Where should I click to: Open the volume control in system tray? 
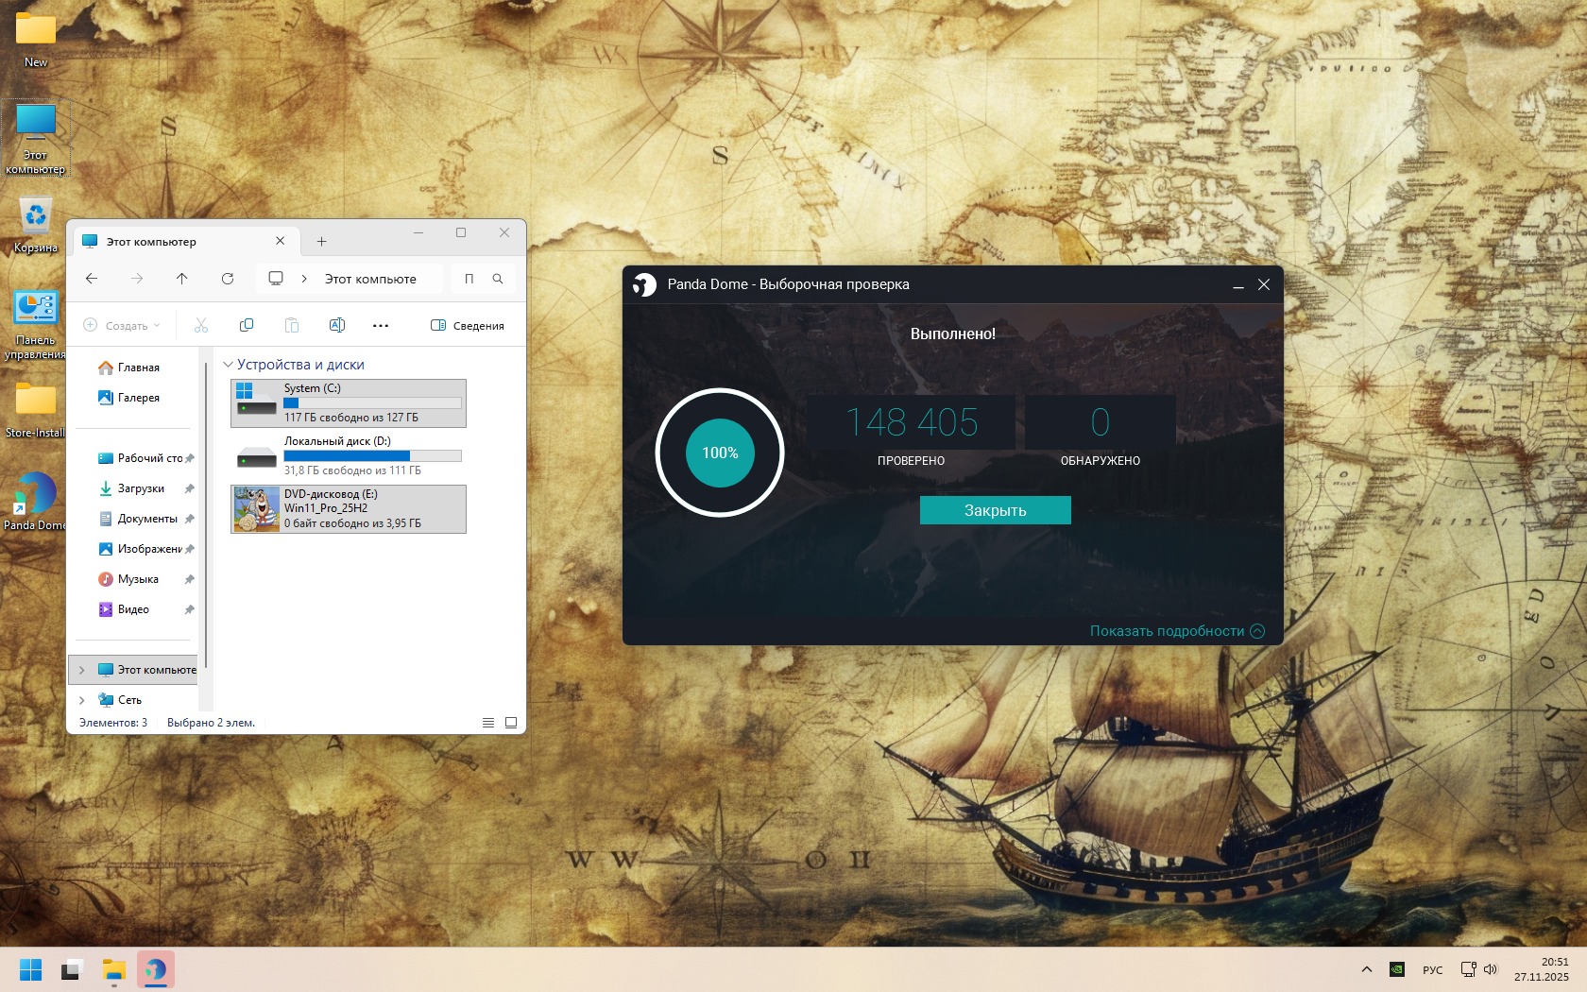[x=1491, y=969]
